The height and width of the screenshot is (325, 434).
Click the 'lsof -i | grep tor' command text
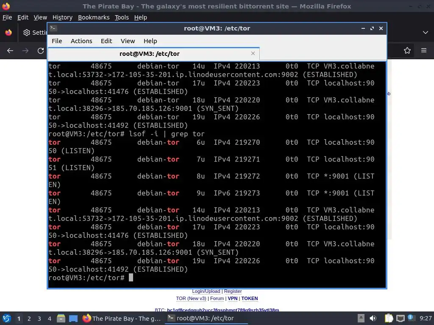pyautogui.click(x=167, y=134)
